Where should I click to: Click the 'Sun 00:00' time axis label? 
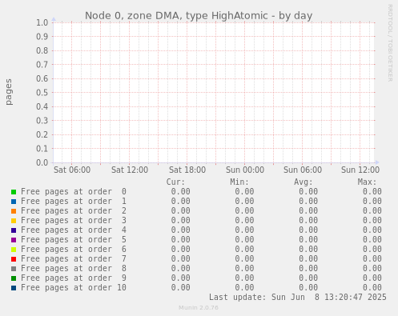click(245, 170)
